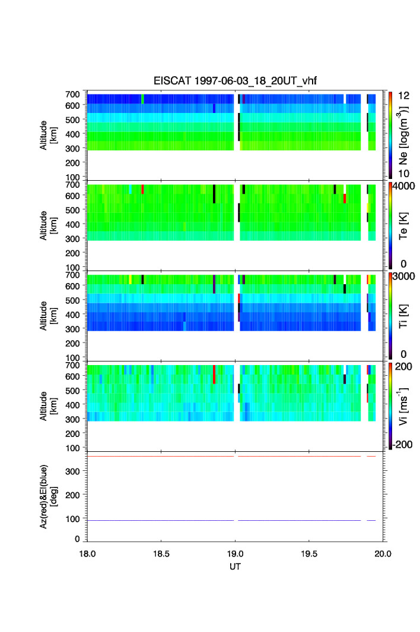Click the Az(red)&El(blue) [deg] axis label

coord(48,496)
